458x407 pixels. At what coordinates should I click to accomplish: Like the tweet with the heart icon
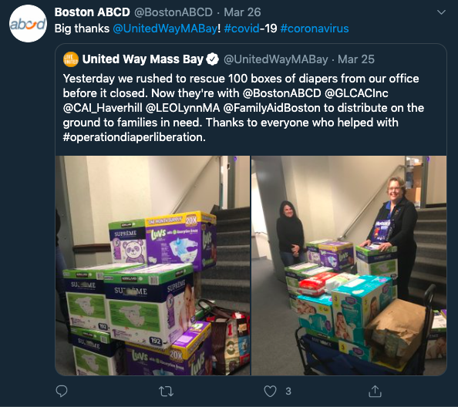tap(270, 392)
